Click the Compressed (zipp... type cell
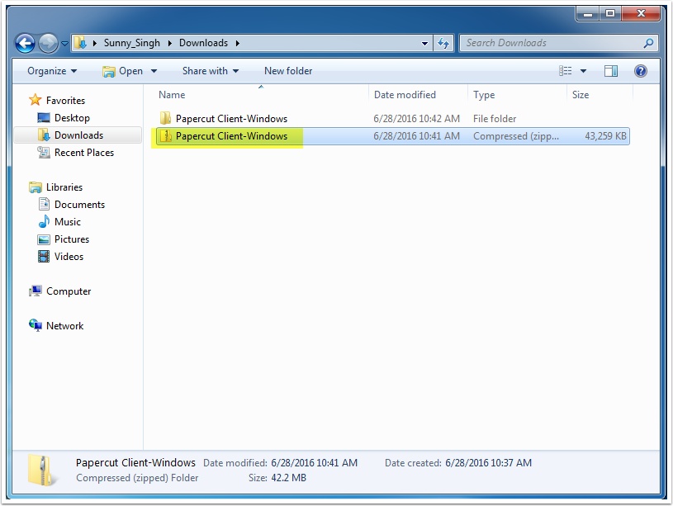Image resolution: width=673 pixels, height=506 pixels. click(x=516, y=136)
